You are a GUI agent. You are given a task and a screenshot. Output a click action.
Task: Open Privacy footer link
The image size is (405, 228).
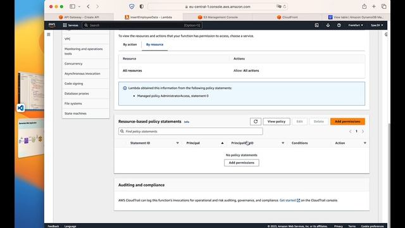339,226
